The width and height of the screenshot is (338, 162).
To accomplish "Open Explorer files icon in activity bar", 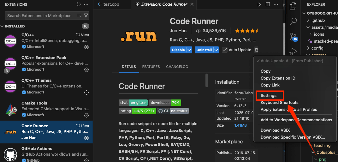I will [x=293, y=6].
